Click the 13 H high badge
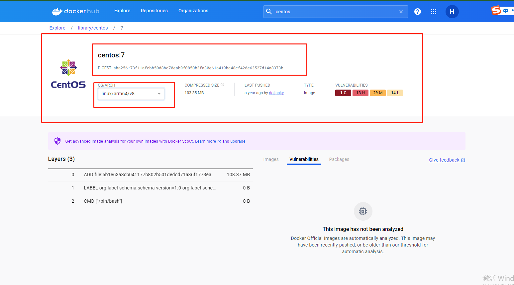The height and width of the screenshot is (285, 514). click(x=360, y=93)
